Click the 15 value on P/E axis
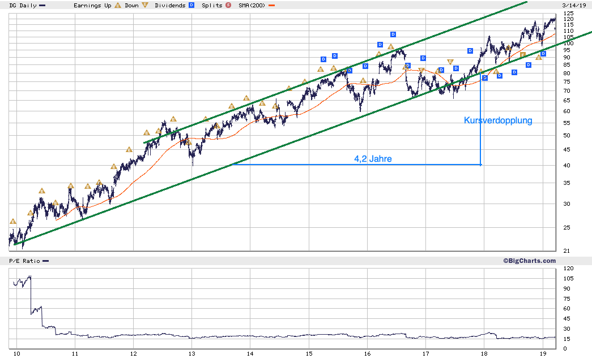The height and width of the screenshot is (359, 592). (x=567, y=339)
